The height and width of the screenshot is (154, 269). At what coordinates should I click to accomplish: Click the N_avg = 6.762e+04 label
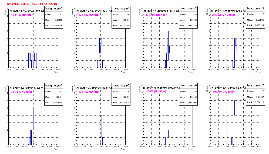(x=161, y=88)
